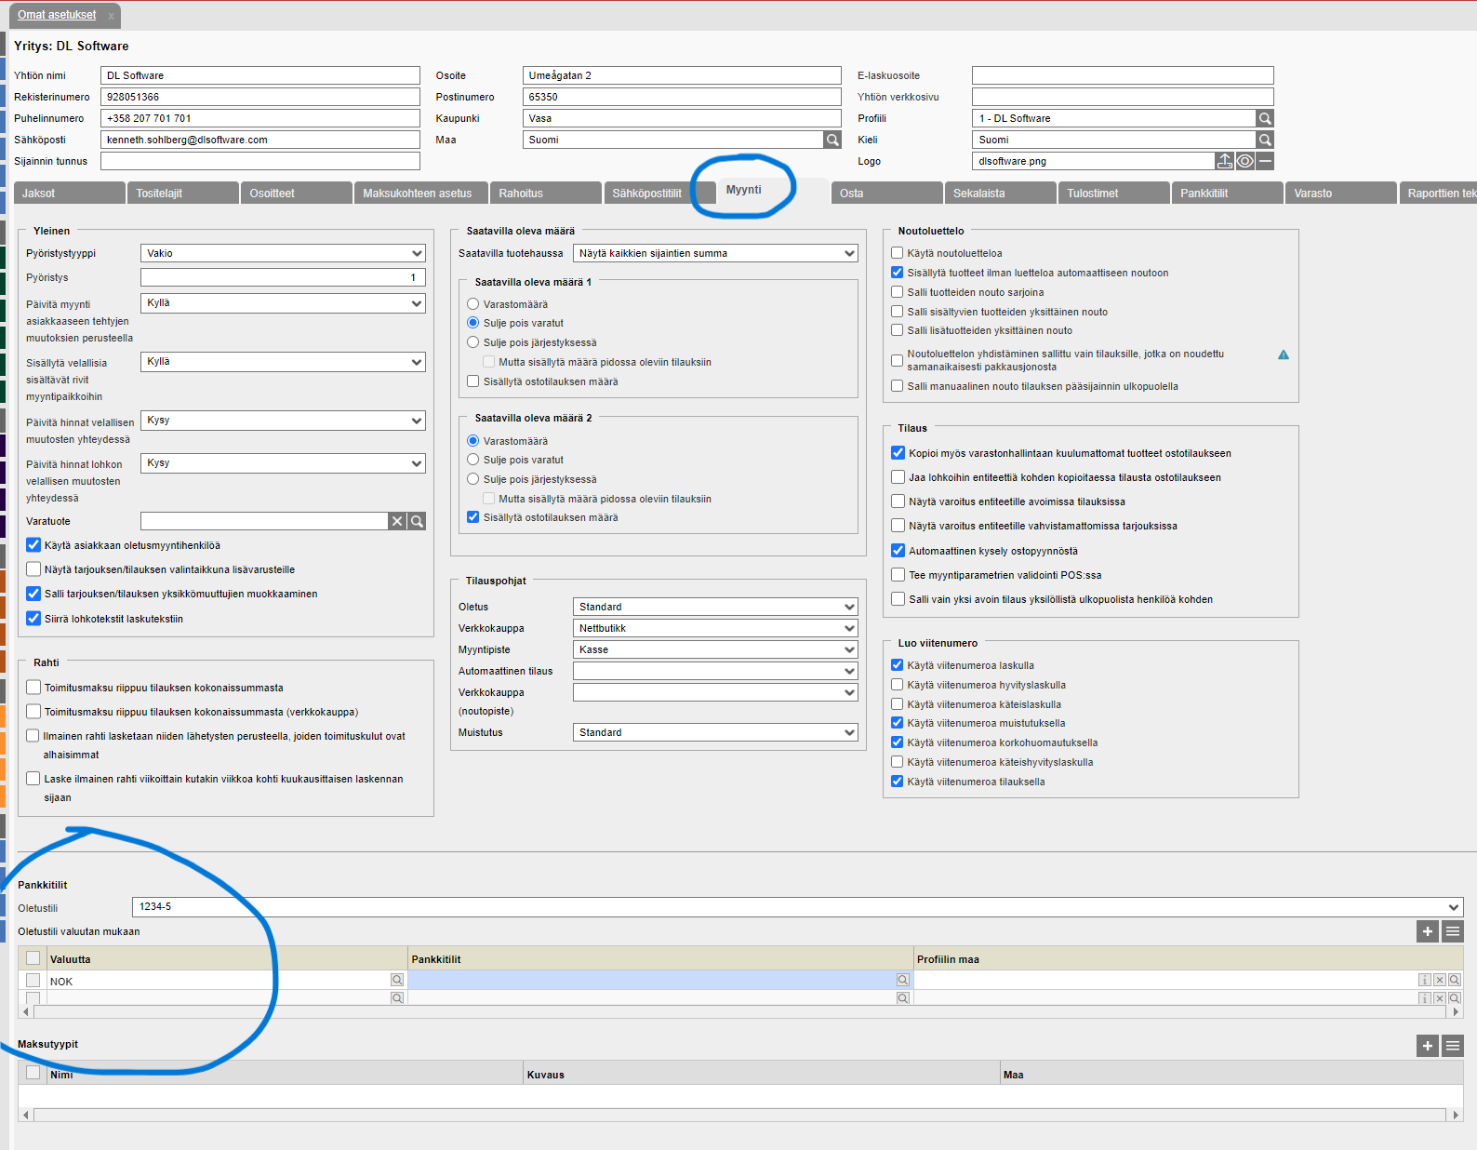Open the Osta tab
The height and width of the screenshot is (1150, 1477).
(x=886, y=193)
